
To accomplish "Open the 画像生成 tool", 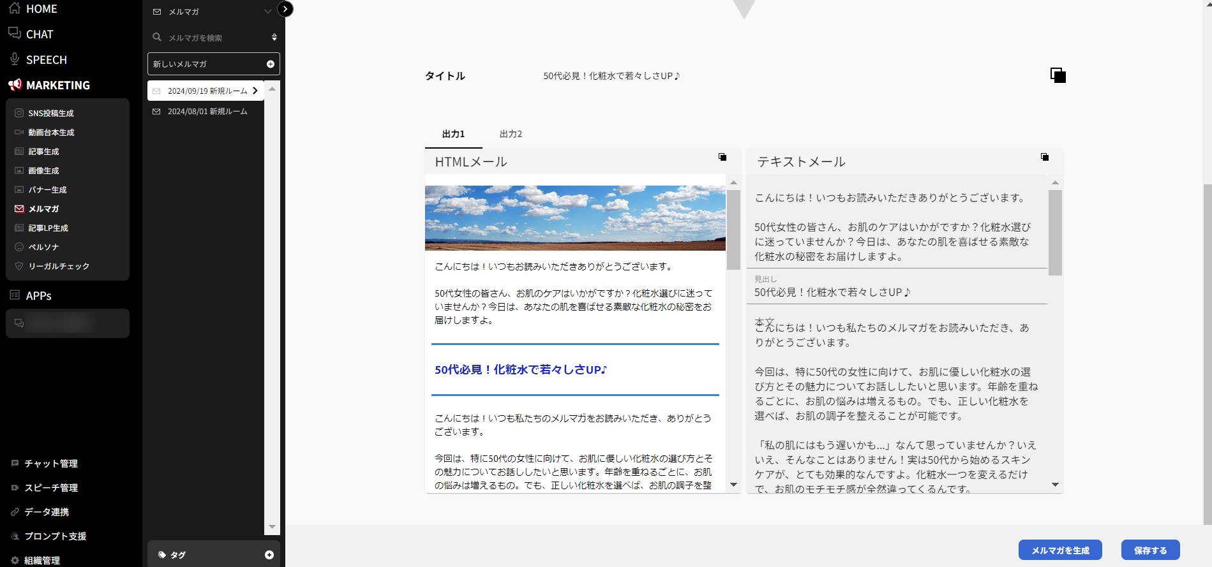I will point(43,171).
